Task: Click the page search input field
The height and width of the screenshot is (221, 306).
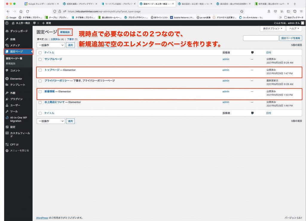Action: coord(261,38)
